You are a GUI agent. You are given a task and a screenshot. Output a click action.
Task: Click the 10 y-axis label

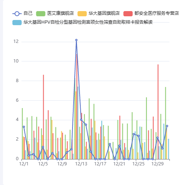(16, 61)
